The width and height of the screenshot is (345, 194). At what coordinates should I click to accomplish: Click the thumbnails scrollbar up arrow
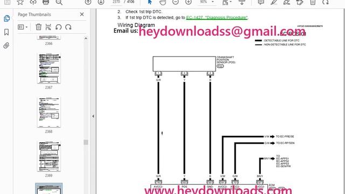click(86, 38)
